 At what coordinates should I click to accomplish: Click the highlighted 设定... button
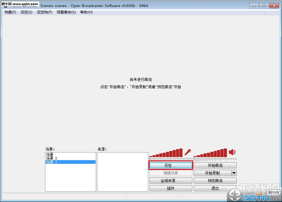coord(171,165)
